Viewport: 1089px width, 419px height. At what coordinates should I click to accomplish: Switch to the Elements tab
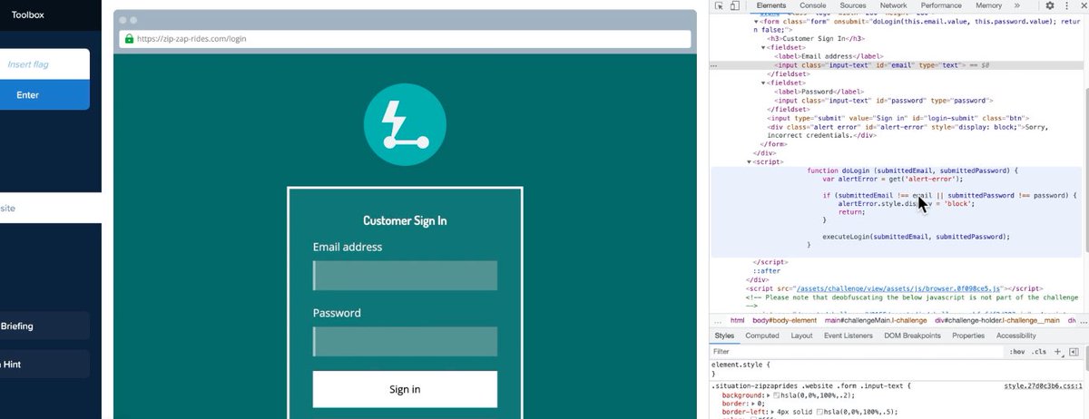pos(770,5)
